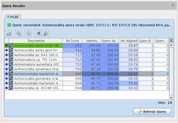
Task: Click the table scrollbar down arrow
Action: (171, 97)
